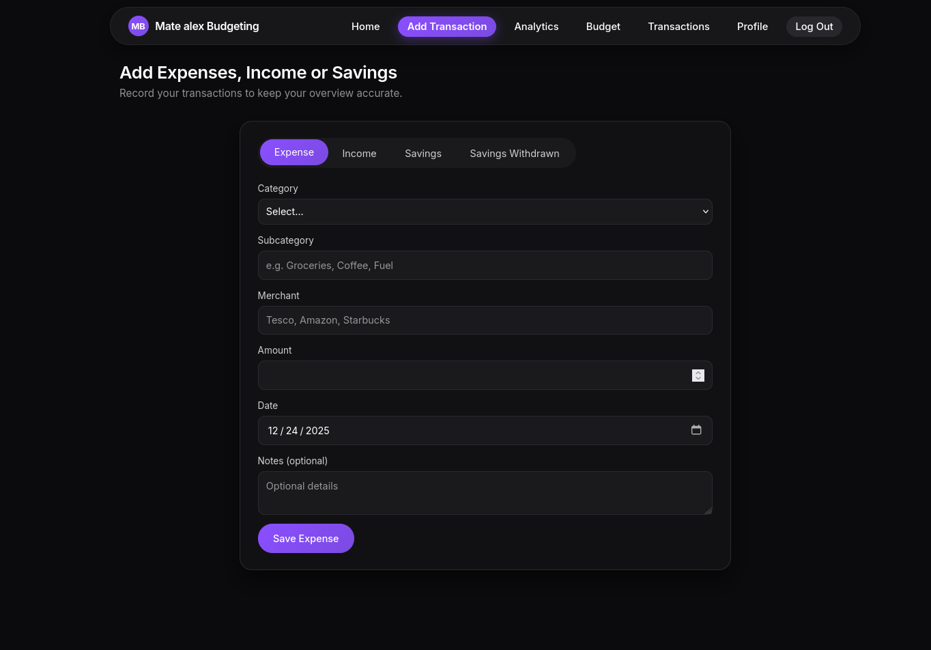Select the Savings tab
The height and width of the screenshot is (650, 931).
(422, 154)
